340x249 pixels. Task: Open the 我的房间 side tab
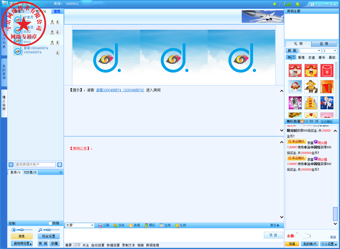tap(4, 72)
